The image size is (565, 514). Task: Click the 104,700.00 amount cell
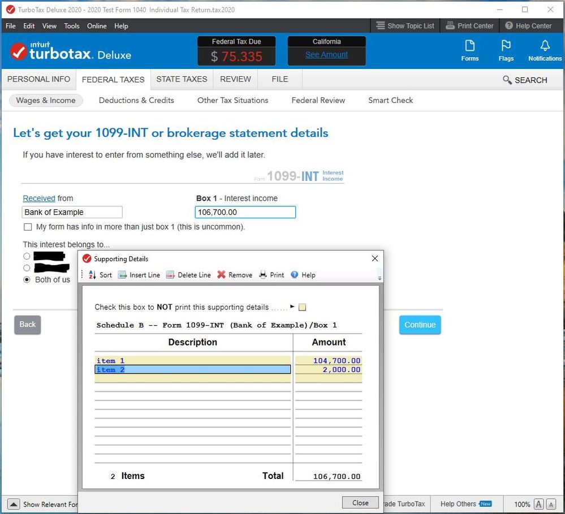[x=329, y=361]
